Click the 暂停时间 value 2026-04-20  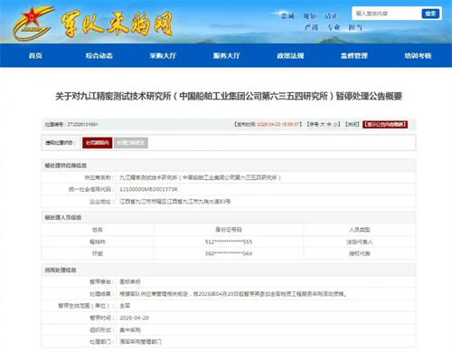tap(134, 318)
